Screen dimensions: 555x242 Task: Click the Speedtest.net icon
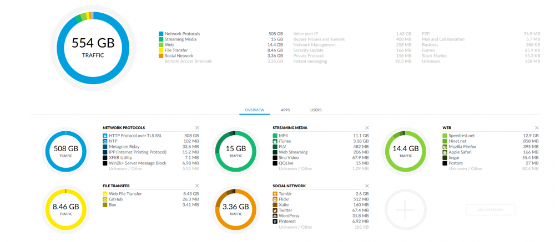coord(445,135)
